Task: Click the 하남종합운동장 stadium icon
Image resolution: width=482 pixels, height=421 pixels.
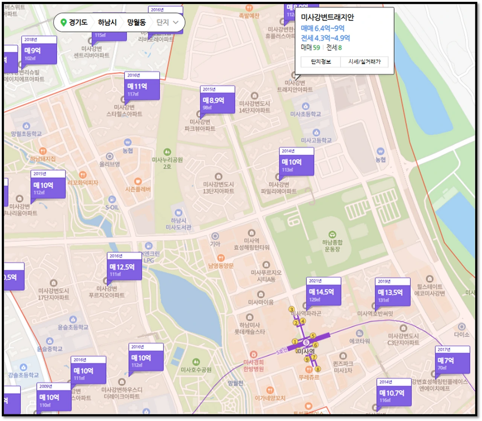Action: [332, 235]
